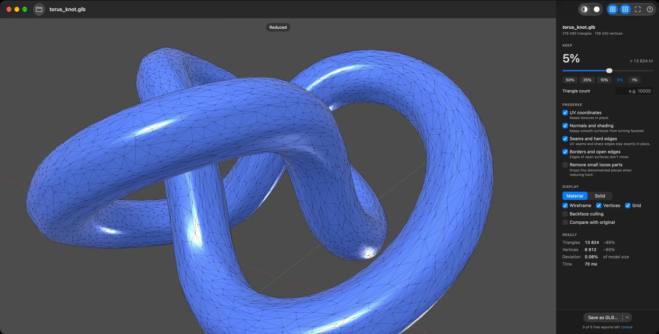Choose the 10% keep preset
Viewport: 659px width, 334px height.
pyautogui.click(x=604, y=80)
